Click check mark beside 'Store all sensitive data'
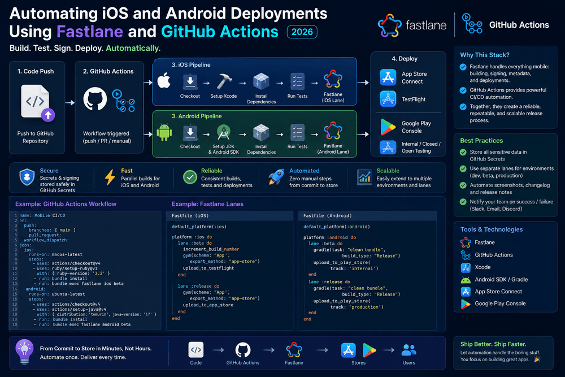The image size is (565, 377). (x=463, y=152)
